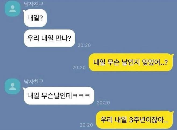Click the 20:20 timestamp beside '우리 내일 3주년이잖아..'

tap(86, 125)
